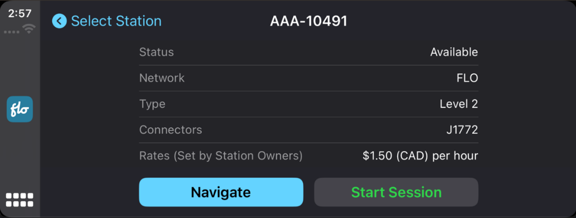Tap the $1.50 (CAD) per hour rate

tap(420, 156)
